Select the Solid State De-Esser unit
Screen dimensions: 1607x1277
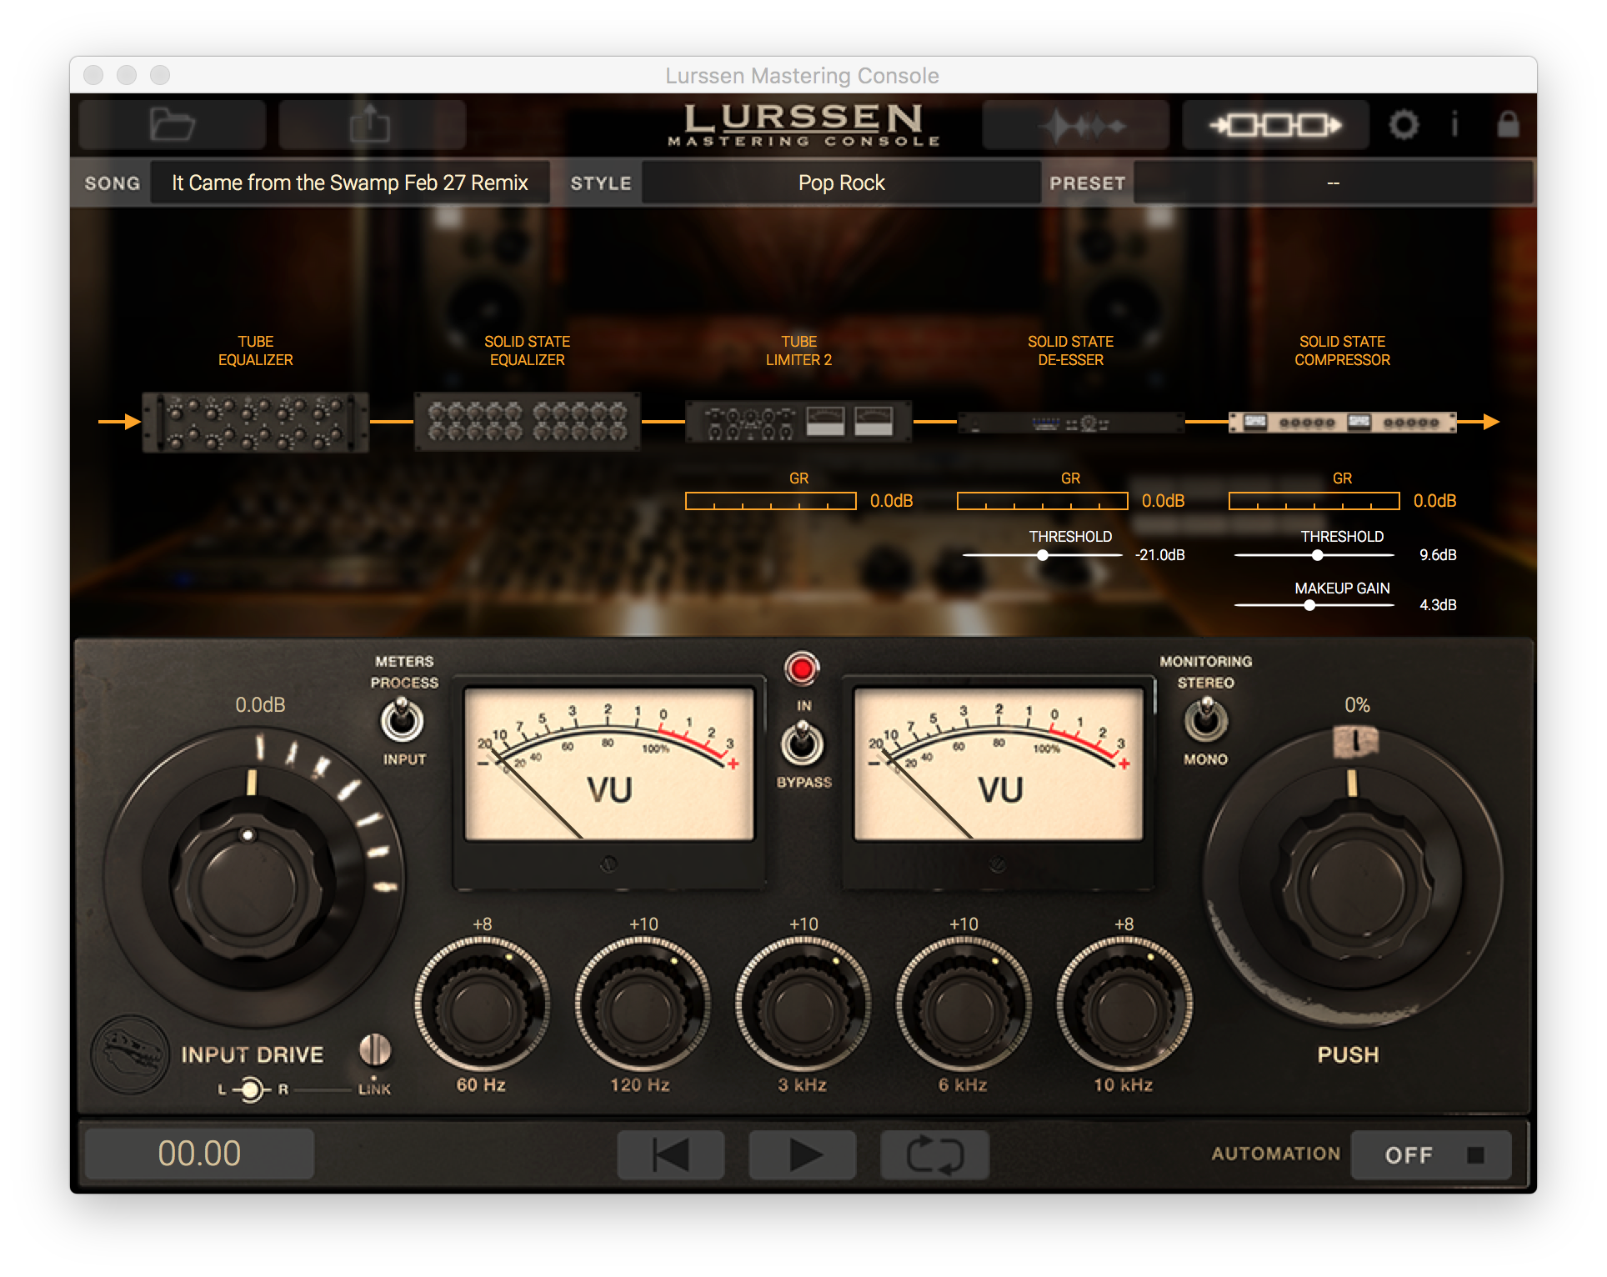tap(1070, 423)
